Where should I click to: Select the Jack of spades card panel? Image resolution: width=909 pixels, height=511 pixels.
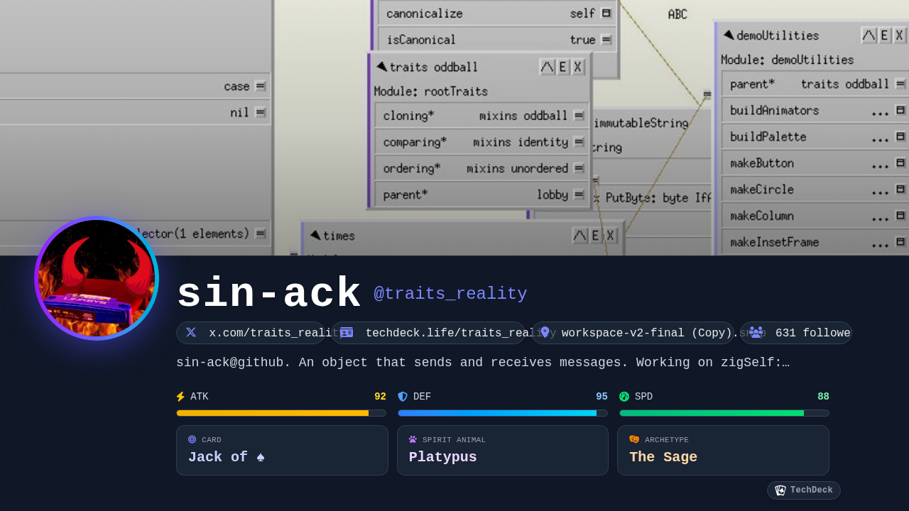(282, 450)
